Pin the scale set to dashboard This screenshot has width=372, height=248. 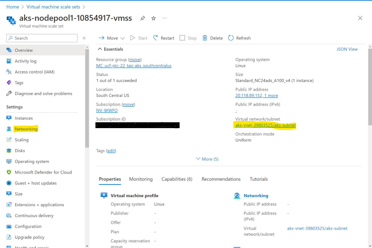[143, 18]
